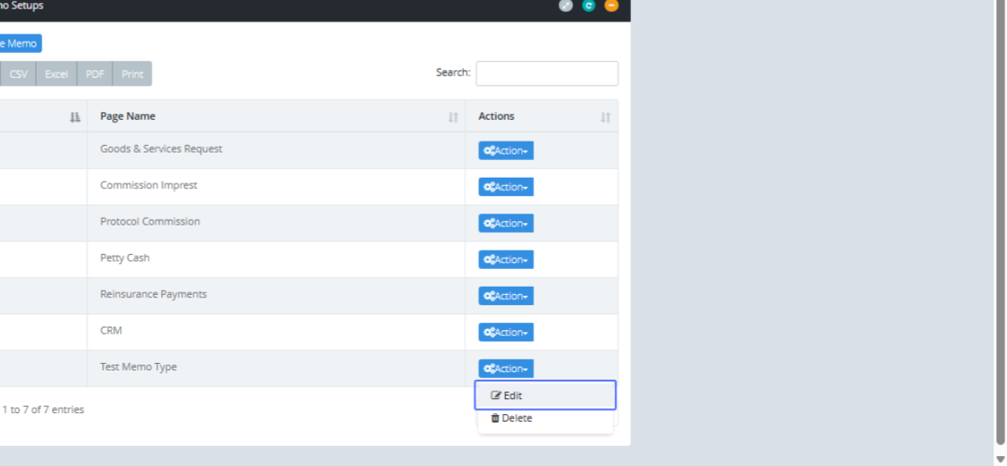Screen dimensions: 1007x466
Task: Expand Action menu for Reinsurance Payments
Action: [506, 296]
